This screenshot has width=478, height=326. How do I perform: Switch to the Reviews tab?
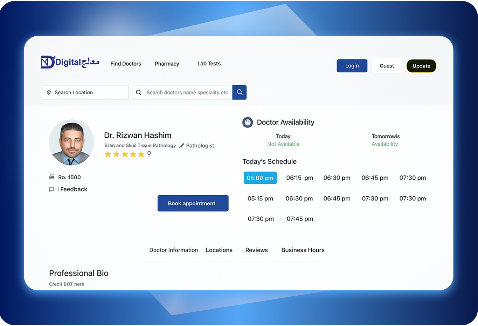point(256,250)
